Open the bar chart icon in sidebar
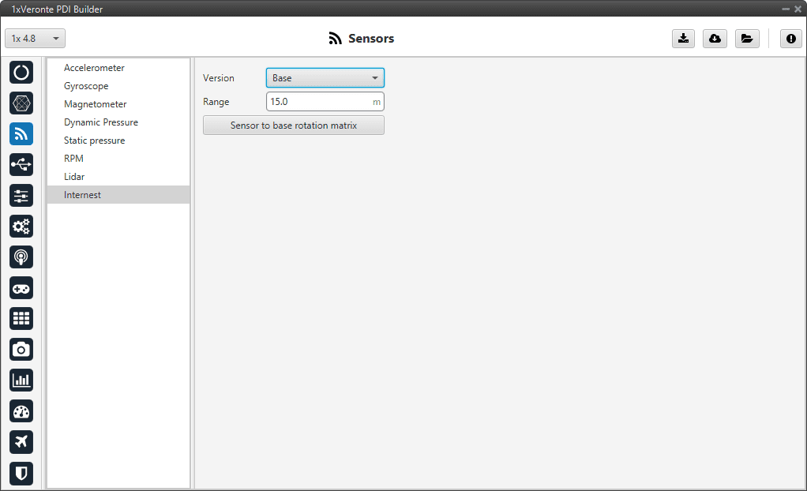This screenshot has width=807, height=491. 21,380
